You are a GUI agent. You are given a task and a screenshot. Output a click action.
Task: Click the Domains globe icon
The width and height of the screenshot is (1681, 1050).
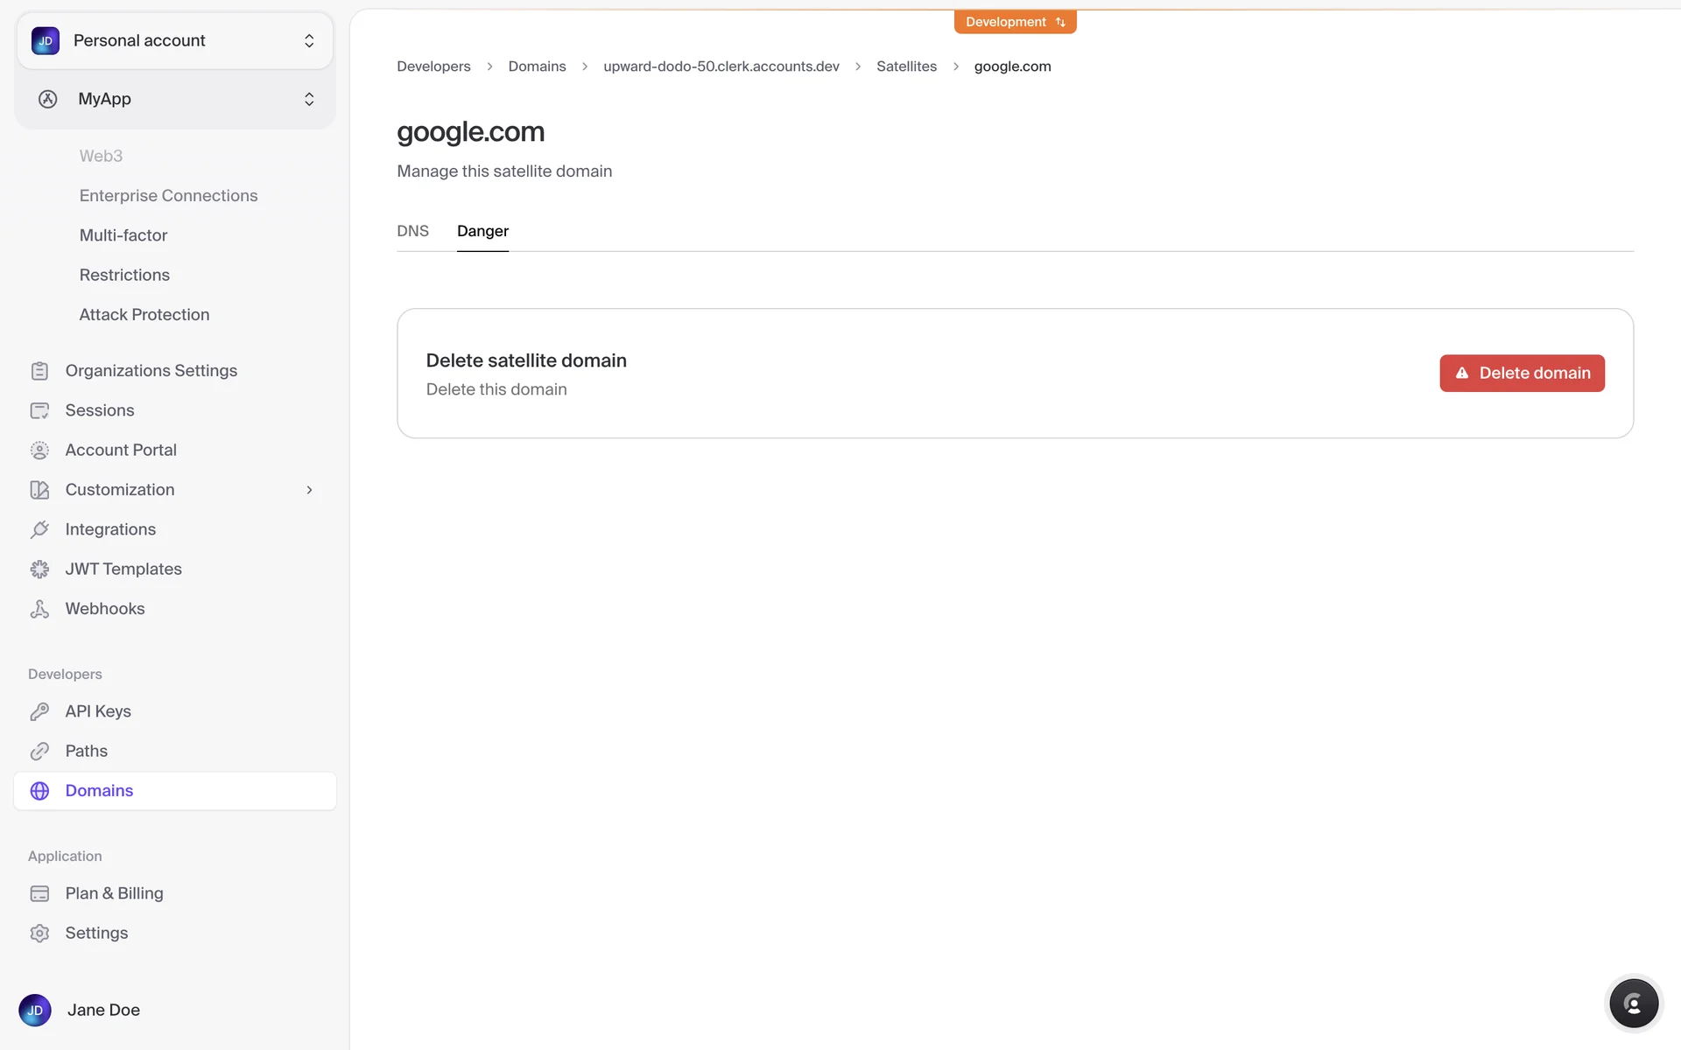[39, 791]
